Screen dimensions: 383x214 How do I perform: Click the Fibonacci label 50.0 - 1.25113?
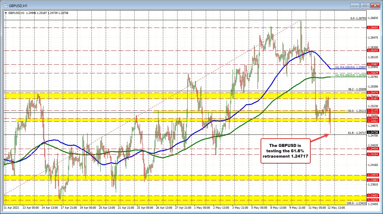(x=357, y=111)
